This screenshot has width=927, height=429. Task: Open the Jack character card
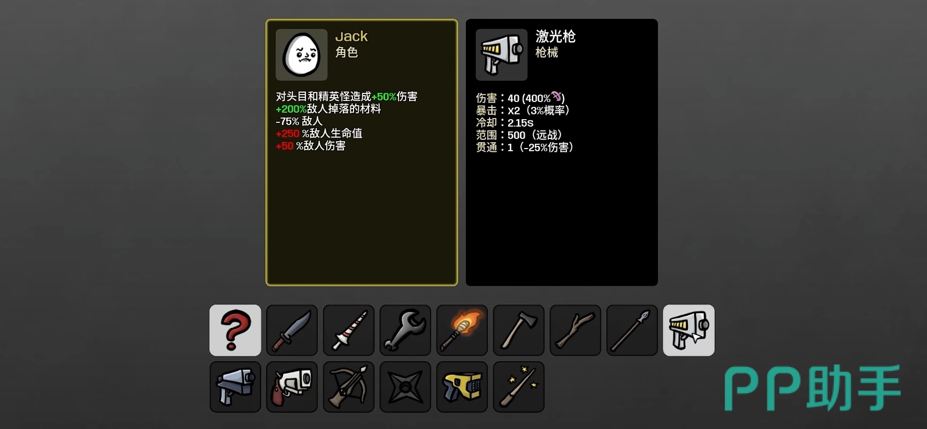[x=362, y=152]
